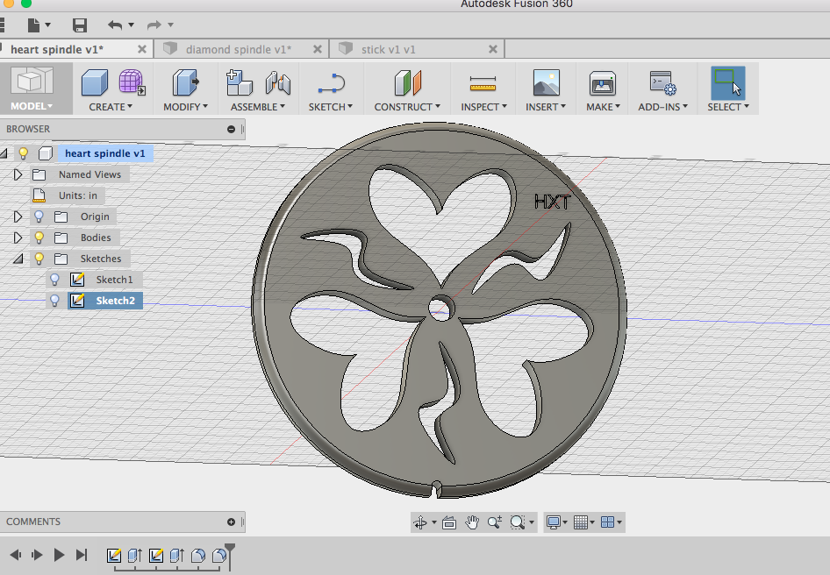The image size is (830, 575).
Task: Switch to diamond spindle v1 tab
Action: coord(238,49)
